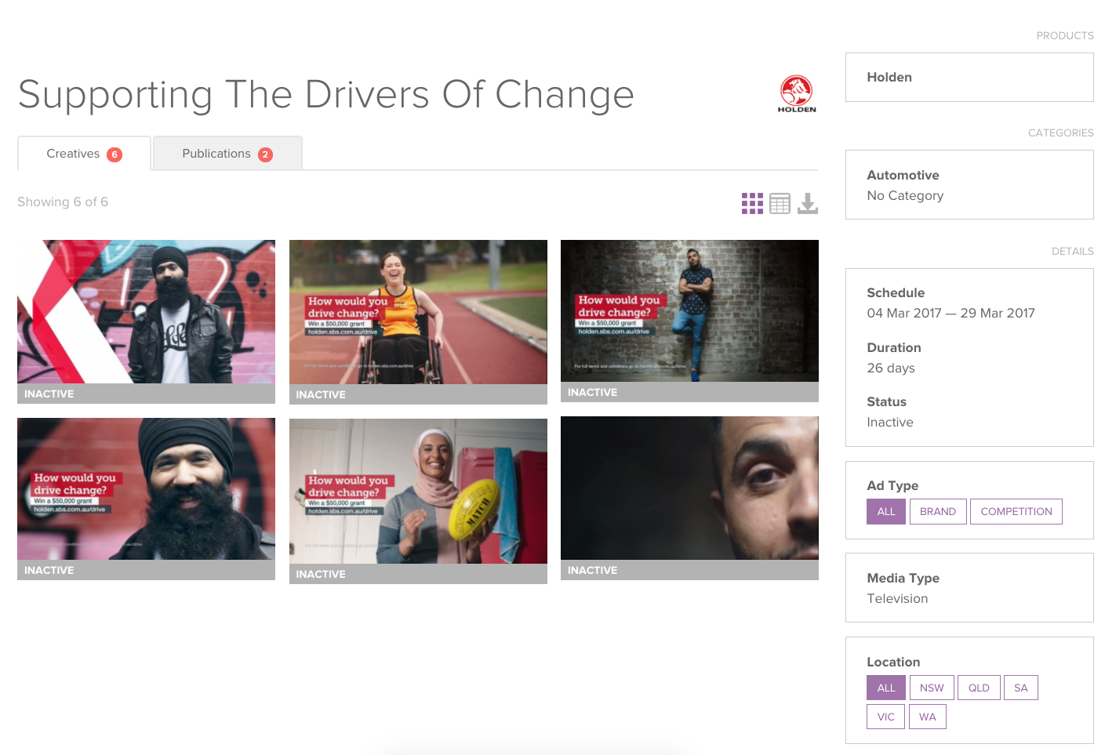Click schedule dates '04 Mar 2017 — 29 Mar 2017'
Viewport: 1105px width, 755px height.
click(x=951, y=313)
